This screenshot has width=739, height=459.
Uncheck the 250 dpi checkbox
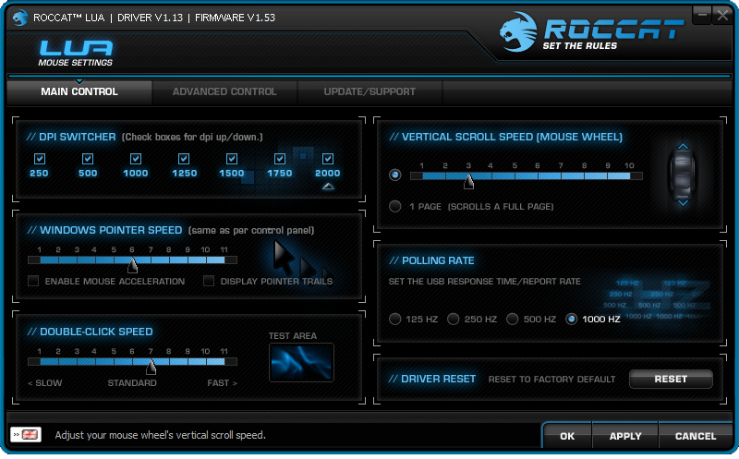coord(40,159)
